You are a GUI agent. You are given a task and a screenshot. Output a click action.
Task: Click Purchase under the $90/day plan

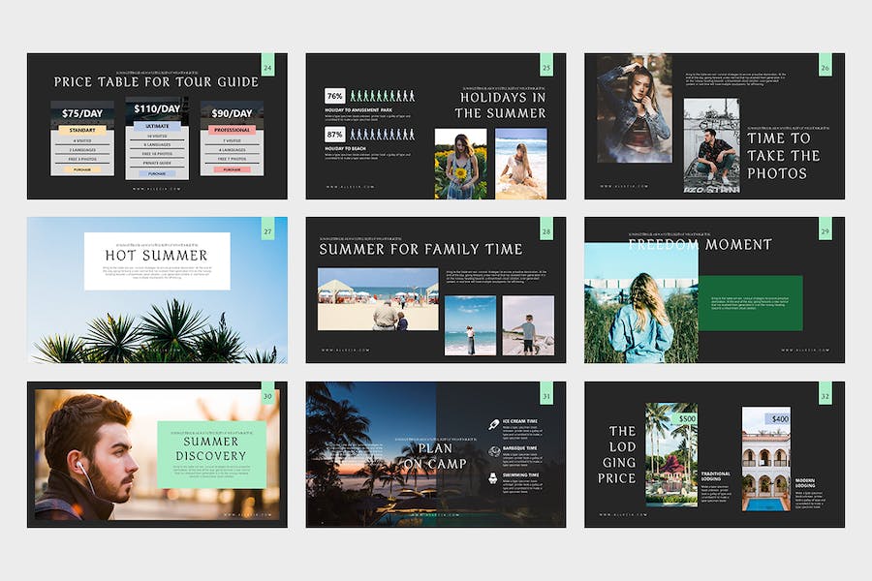(232, 169)
